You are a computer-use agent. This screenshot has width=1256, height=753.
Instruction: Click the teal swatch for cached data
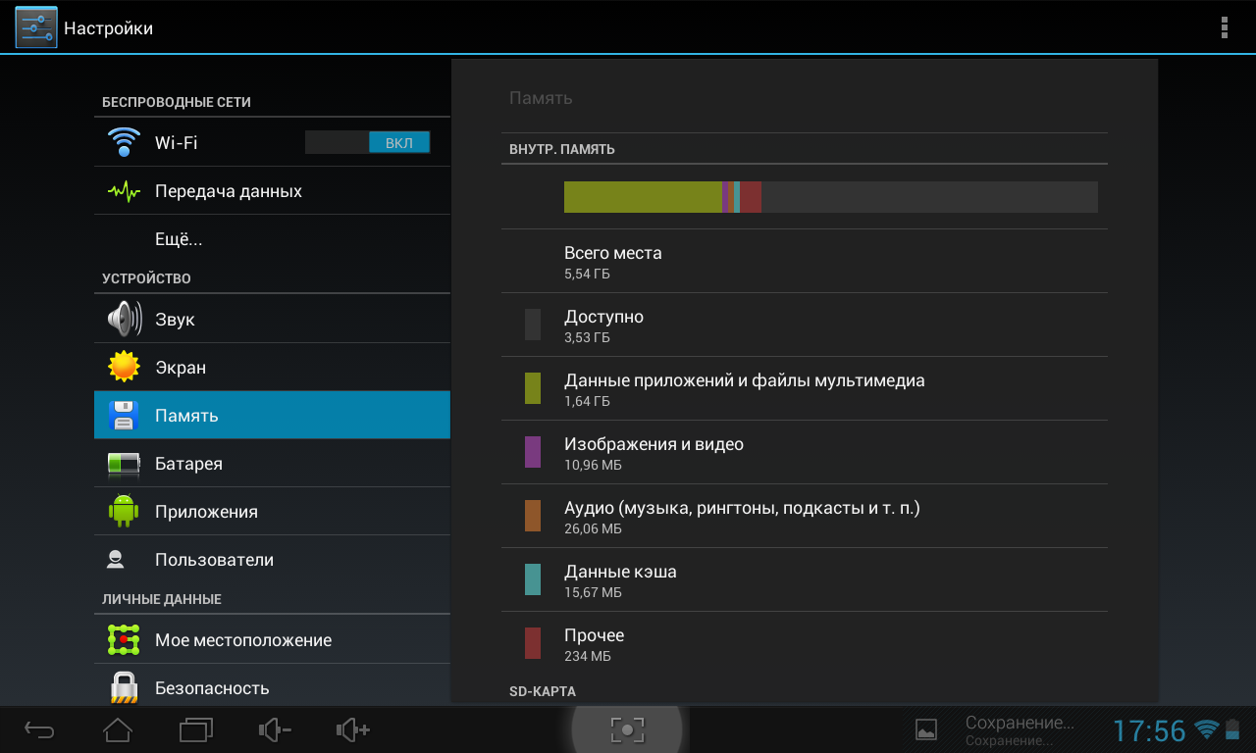click(x=533, y=579)
